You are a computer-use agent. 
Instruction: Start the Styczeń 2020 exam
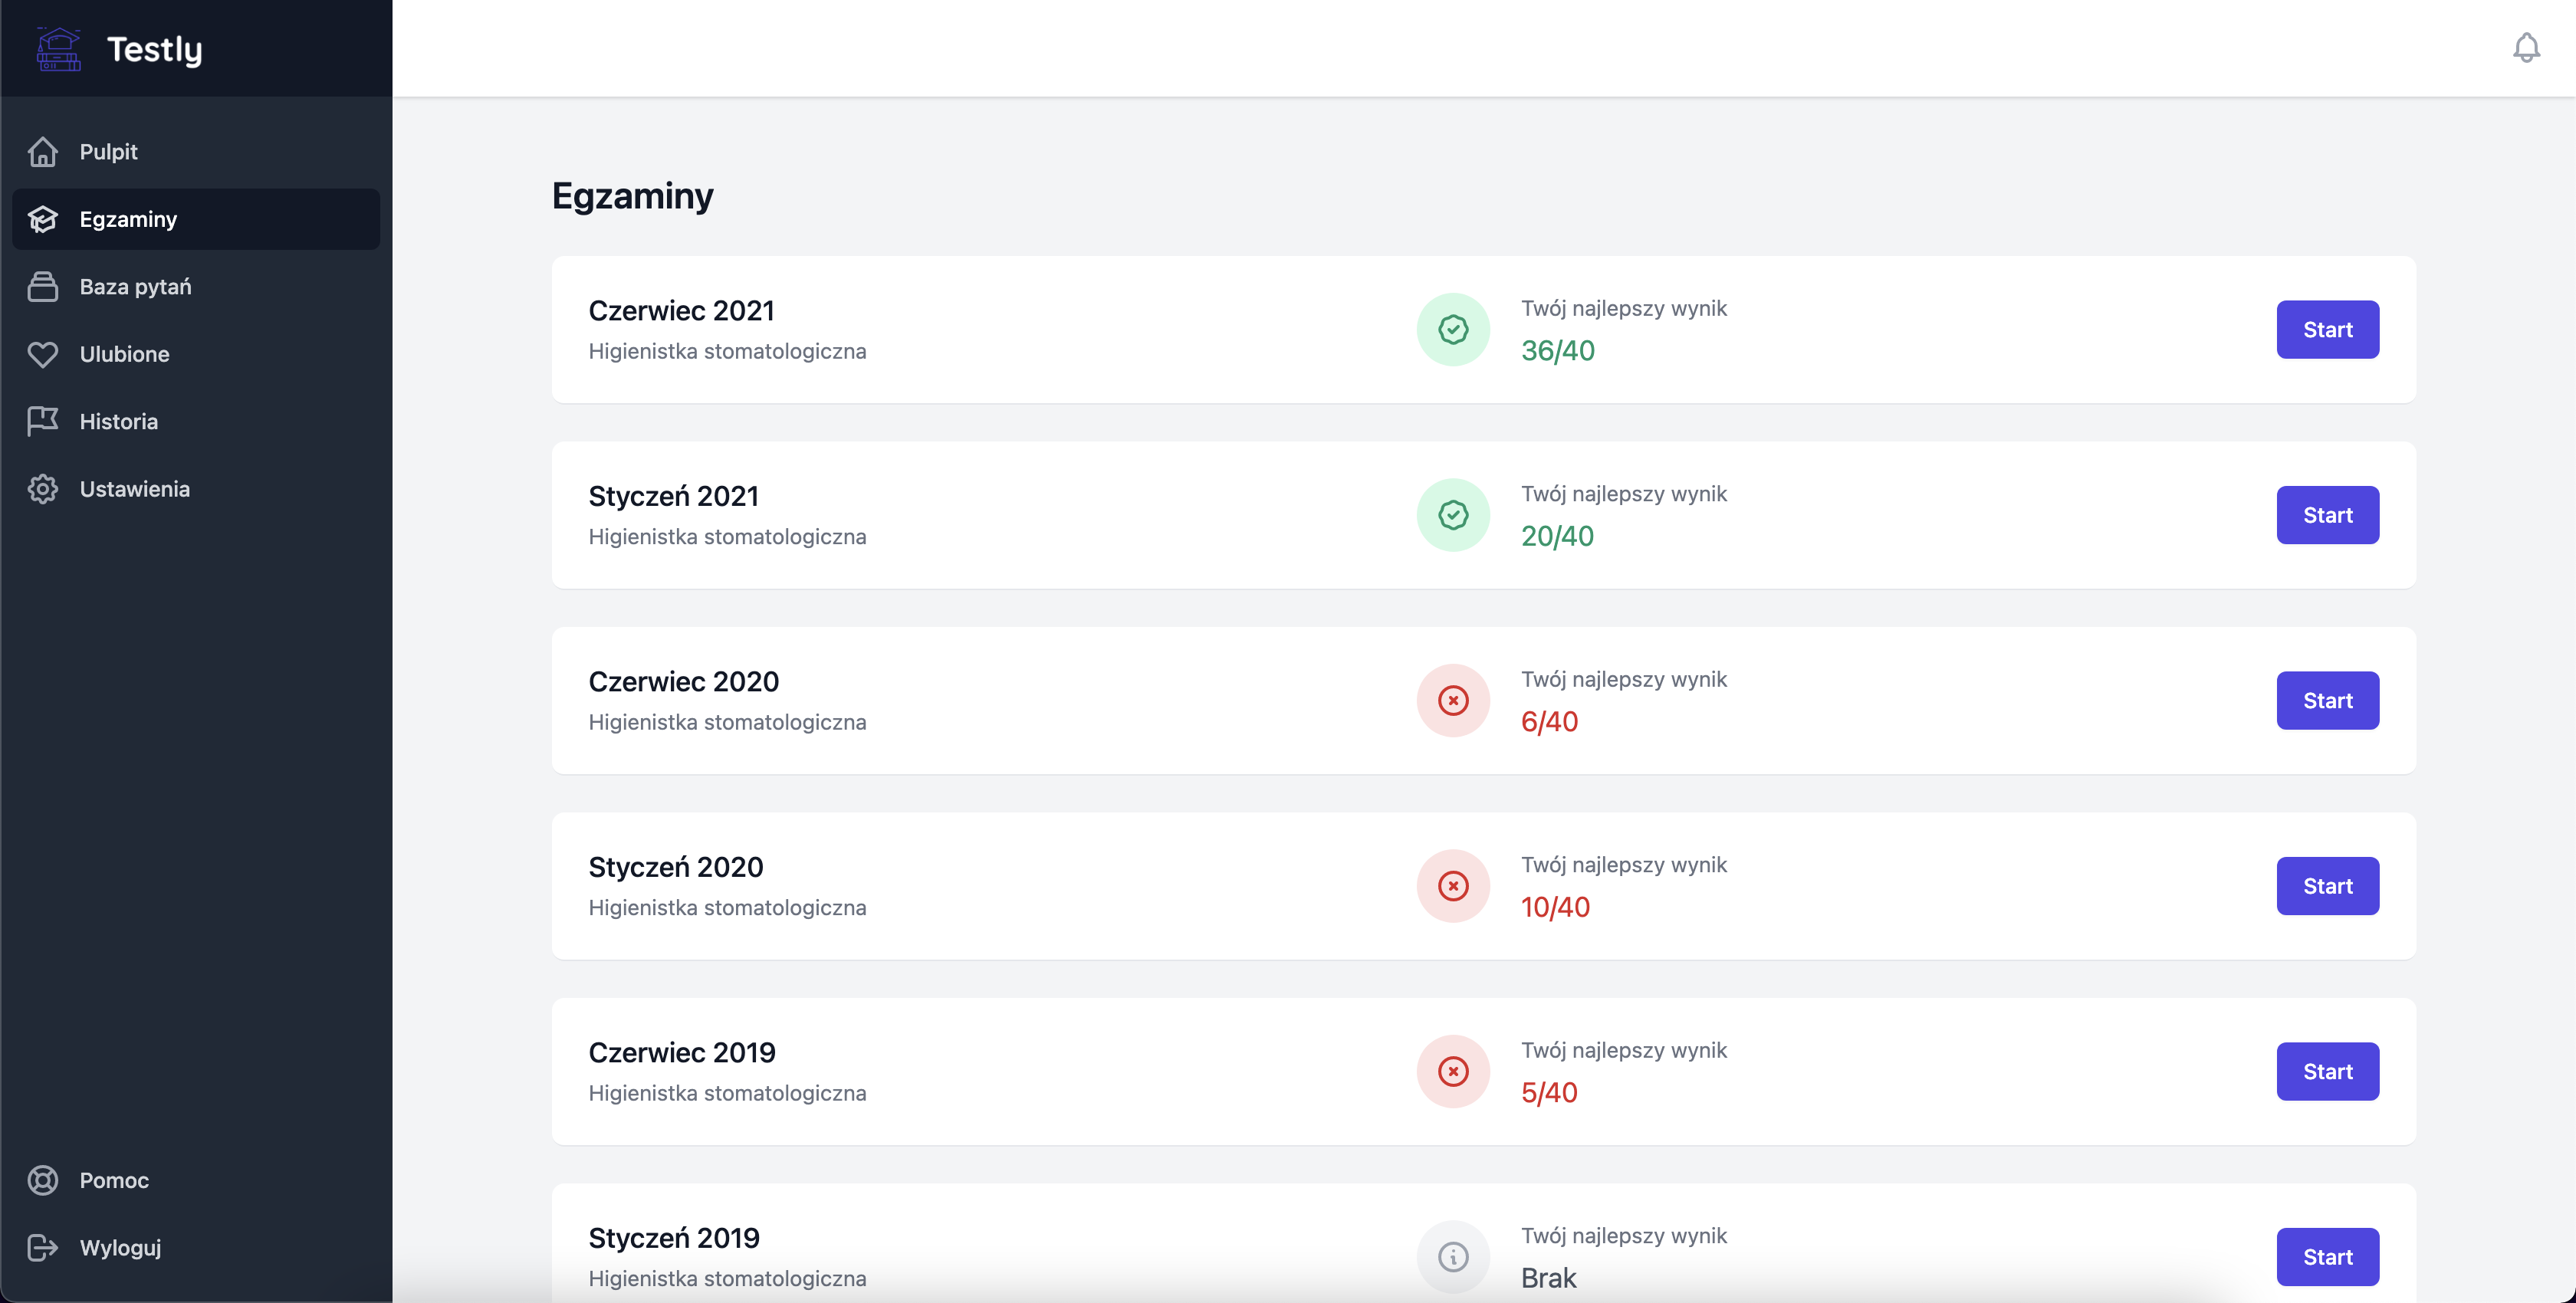(x=2327, y=886)
